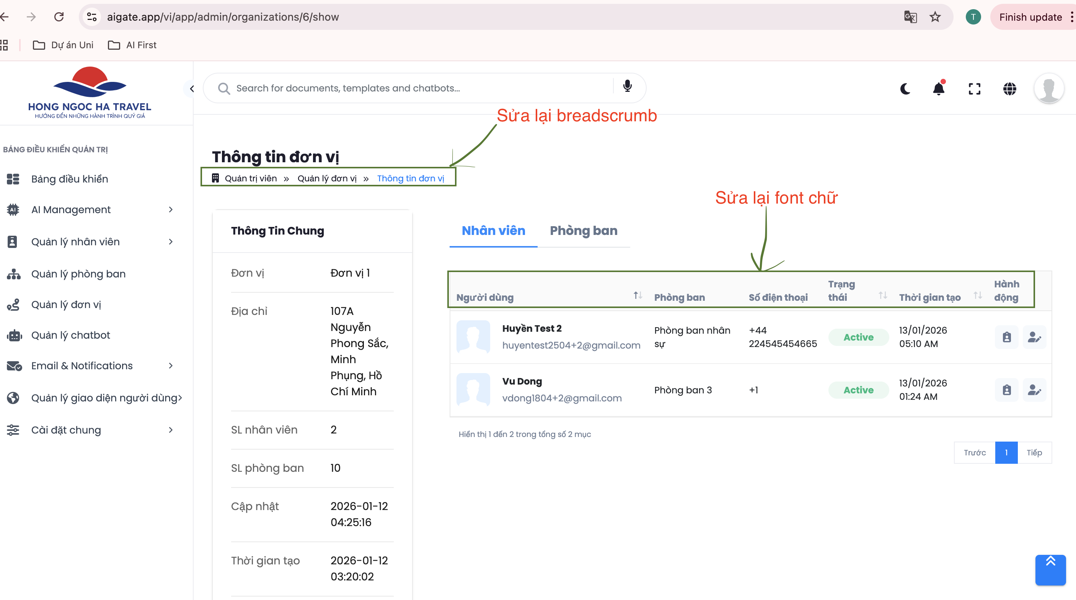Image resolution: width=1076 pixels, height=600 pixels.
Task: Toggle fullscreen mode icon
Action: tap(974, 88)
